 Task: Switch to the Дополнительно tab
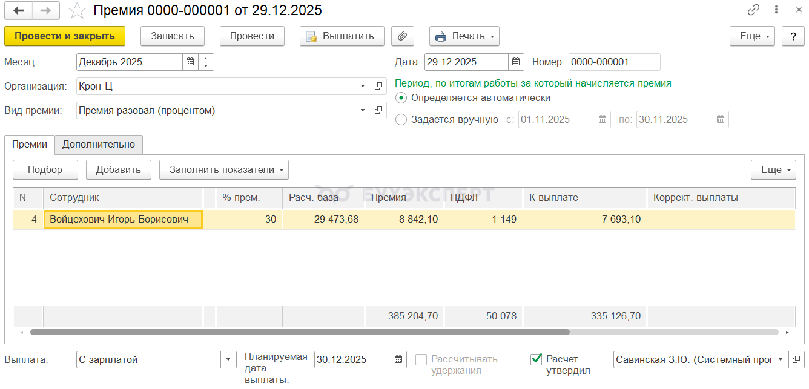[99, 144]
